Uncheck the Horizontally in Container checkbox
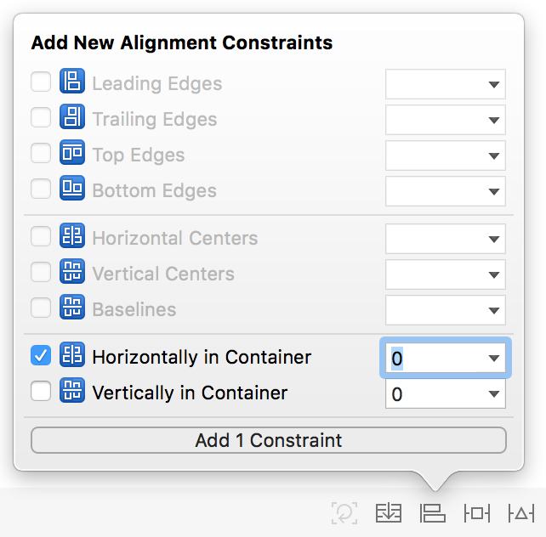This screenshot has width=546, height=537. [x=41, y=357]
